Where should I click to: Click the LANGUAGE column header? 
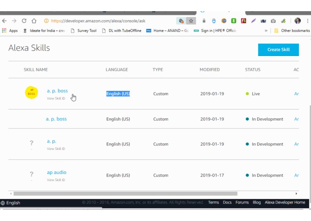coord(117,70)
